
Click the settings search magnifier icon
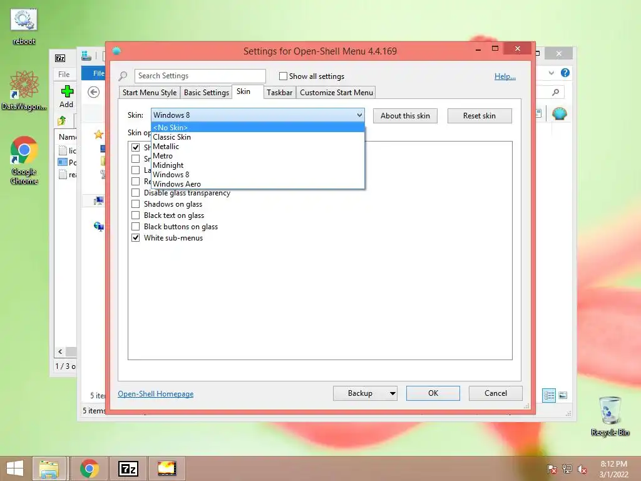tap(123, 76)
